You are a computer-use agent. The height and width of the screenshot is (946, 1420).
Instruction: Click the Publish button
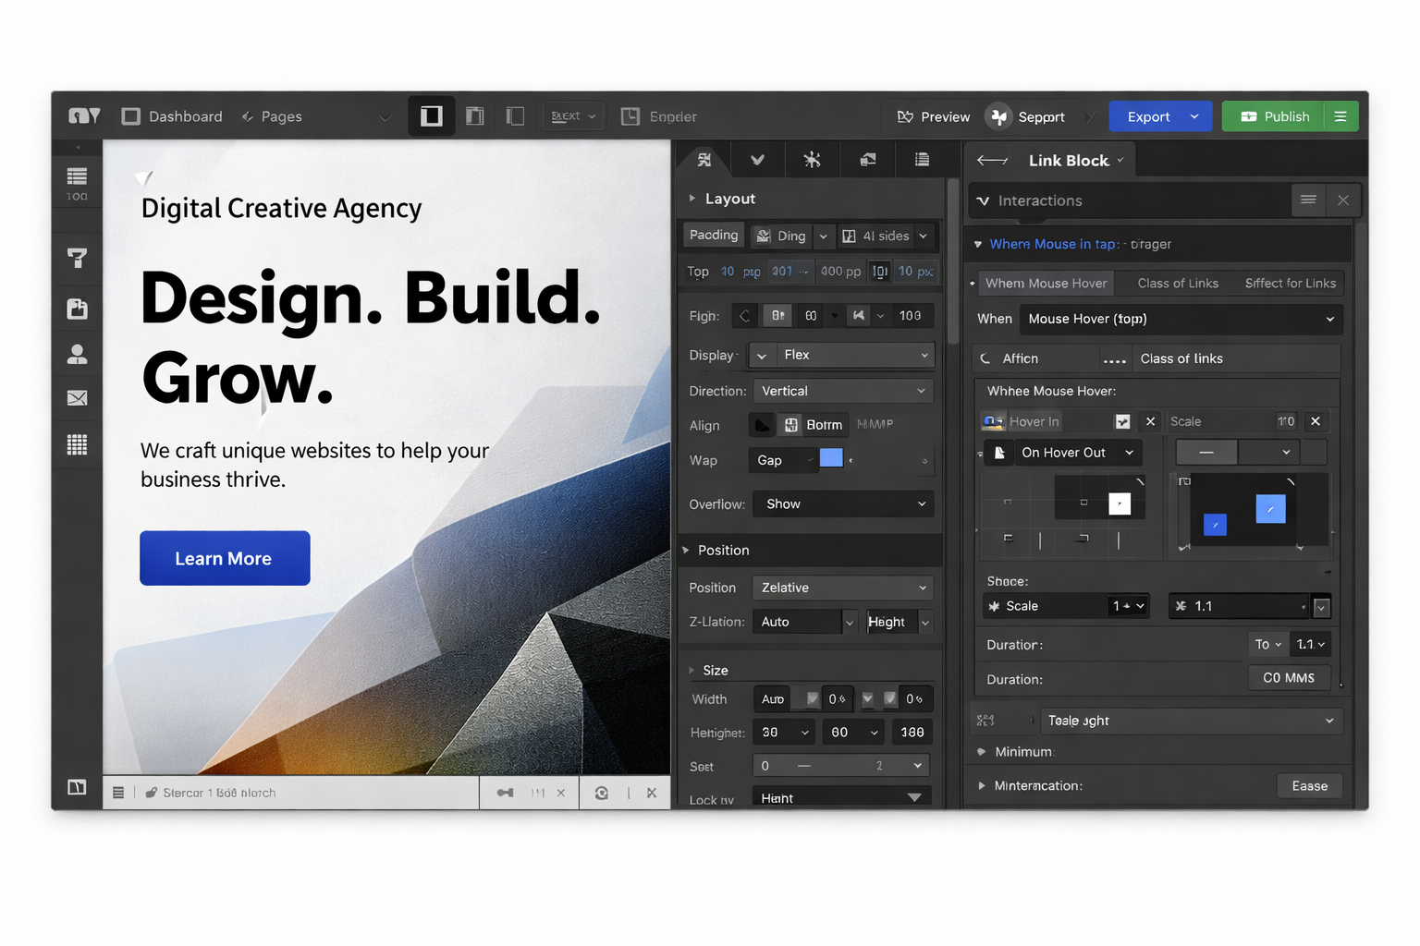pos(1273,116)
